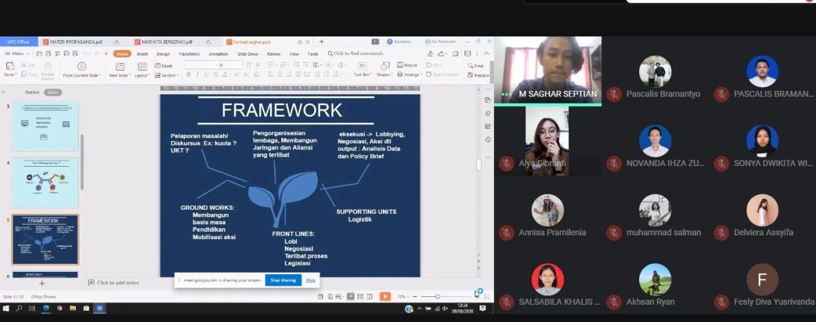Switch panel to Slides view
Screen dimensions: 816x322
pos(52,92)
